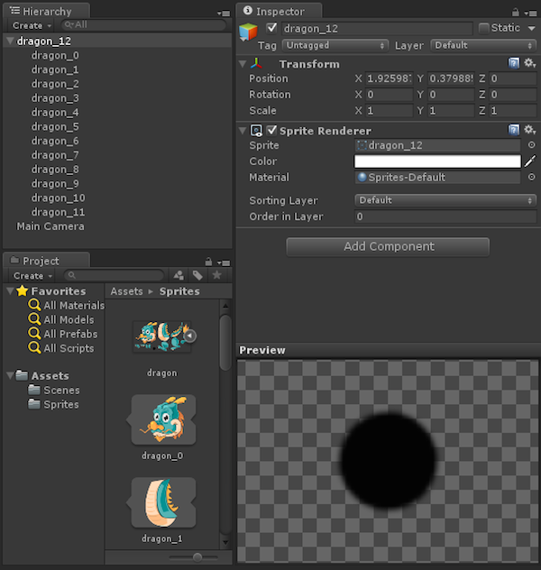Select the dragon sprite sheet thumbnail
This screenshot has height=570, width=541.
161,336
